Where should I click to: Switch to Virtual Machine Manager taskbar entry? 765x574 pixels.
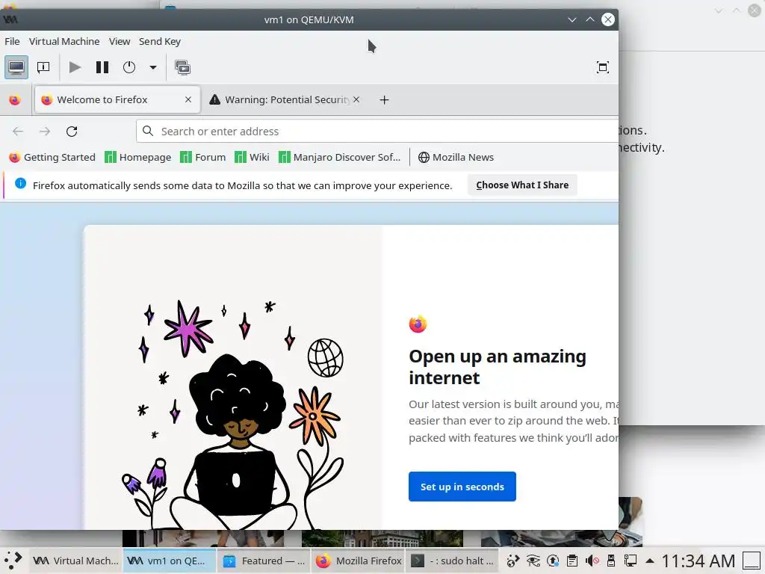click(75, 561)
